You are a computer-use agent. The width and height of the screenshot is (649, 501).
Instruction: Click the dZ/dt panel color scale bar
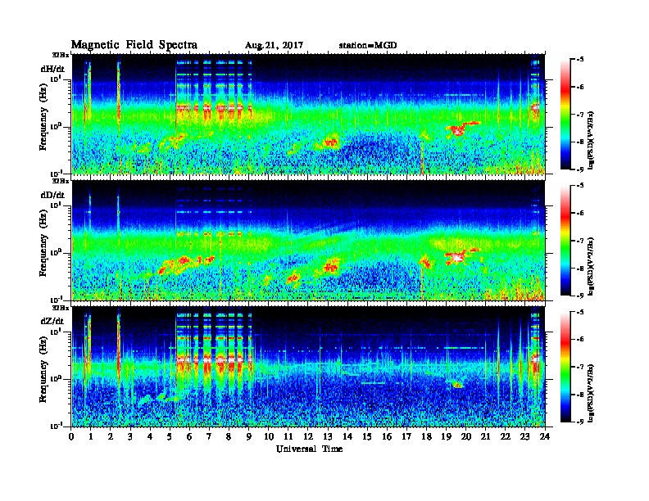coord(565,367)
